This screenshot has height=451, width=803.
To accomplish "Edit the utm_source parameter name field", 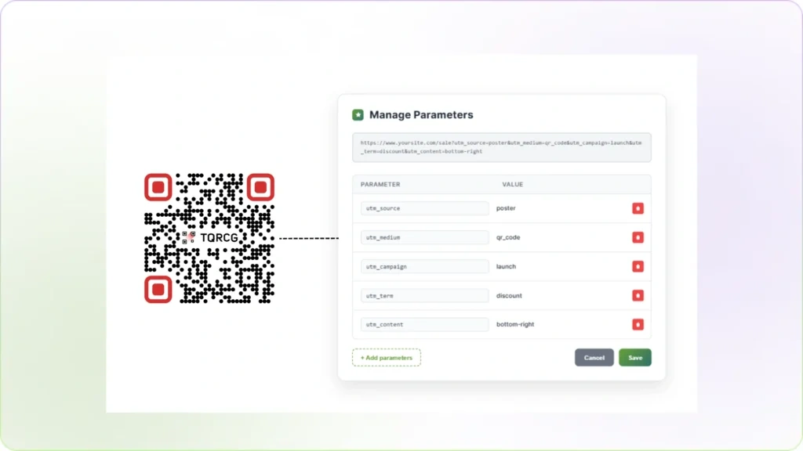I will point(423,208).
